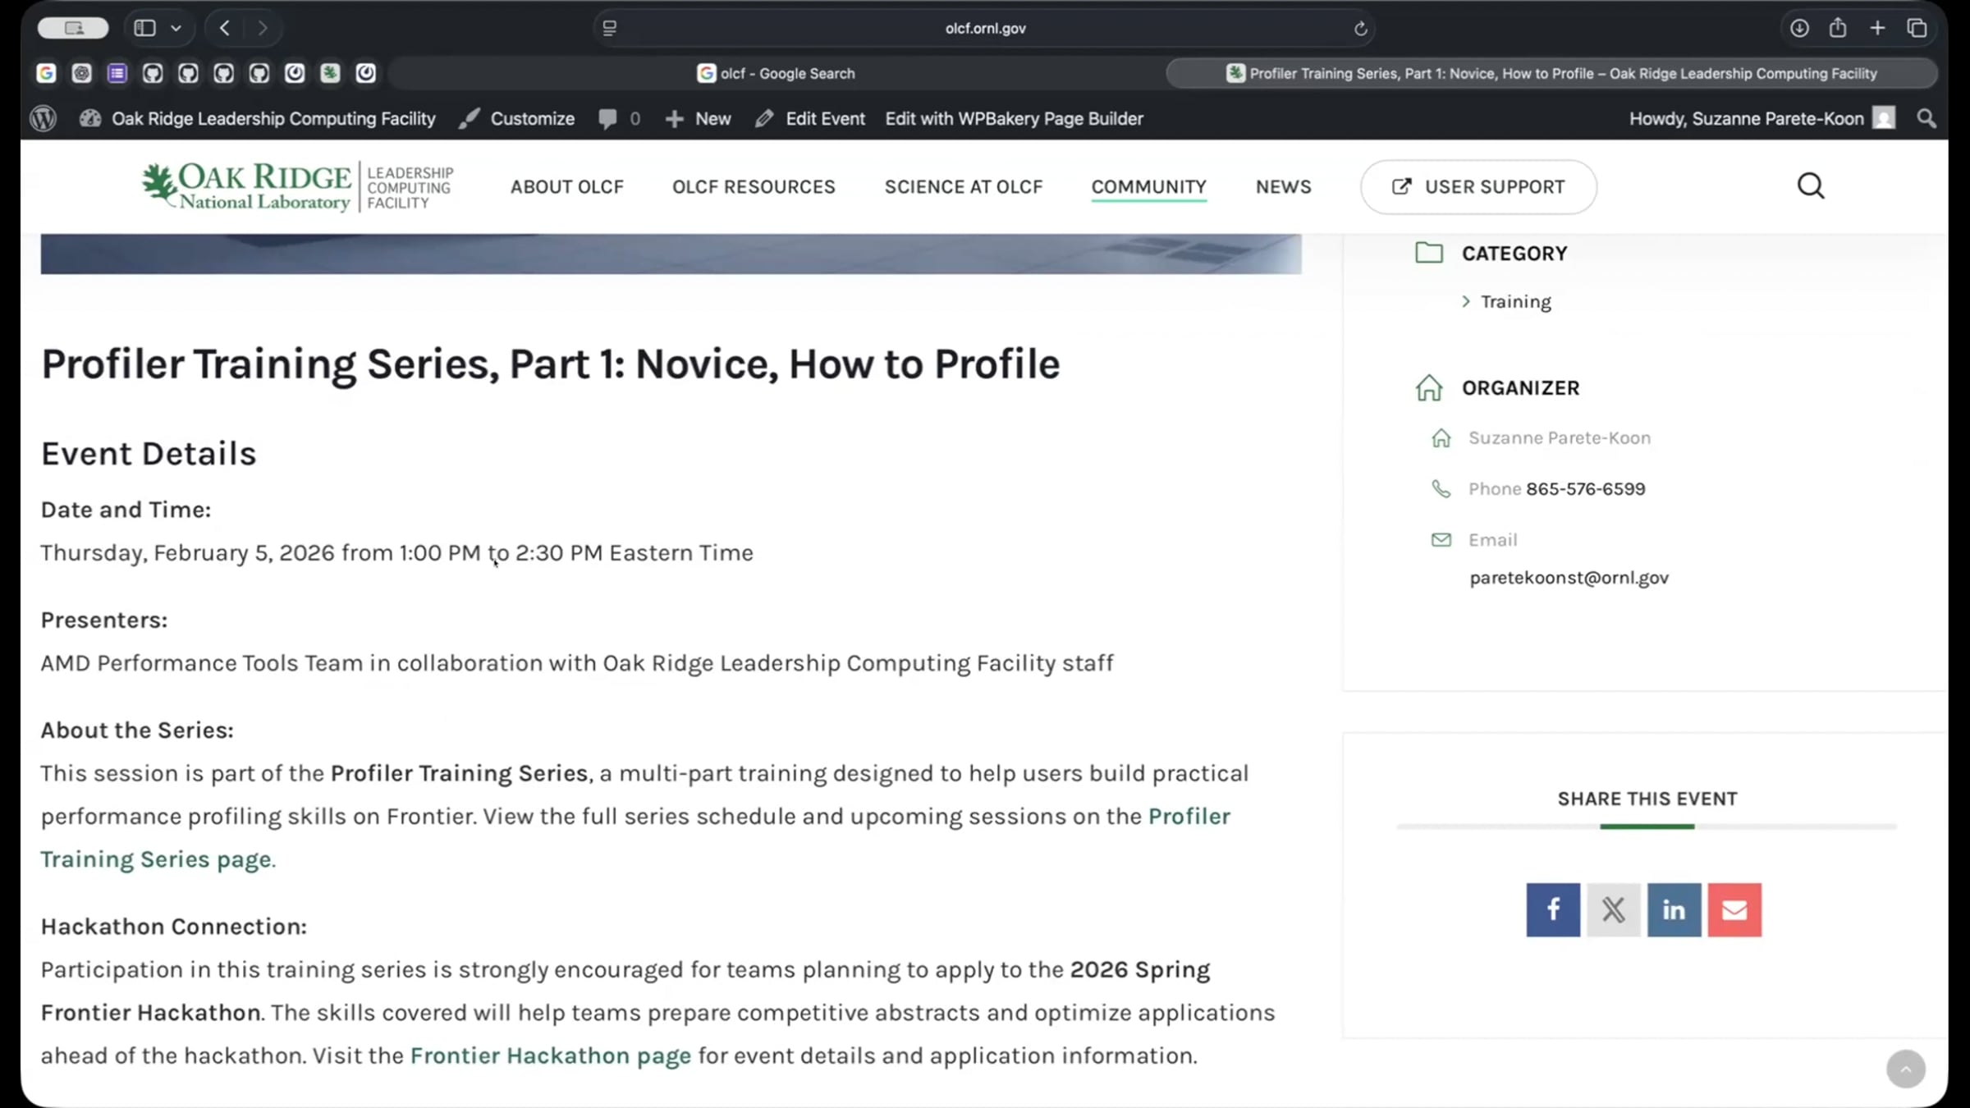Switch to olcf - Google Search tab

coord(776,73)
